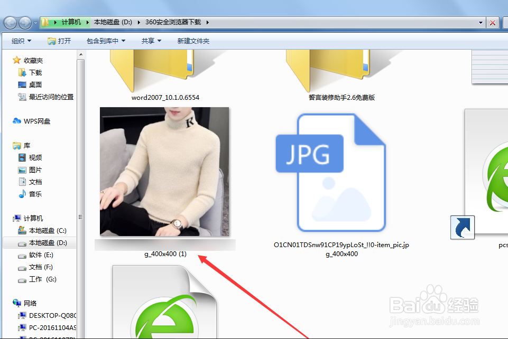Select word2007_10.1.0.6554 folder
The height and width of the screenshot is (339, 508).
pyautogui.click(x=165, y=75)
